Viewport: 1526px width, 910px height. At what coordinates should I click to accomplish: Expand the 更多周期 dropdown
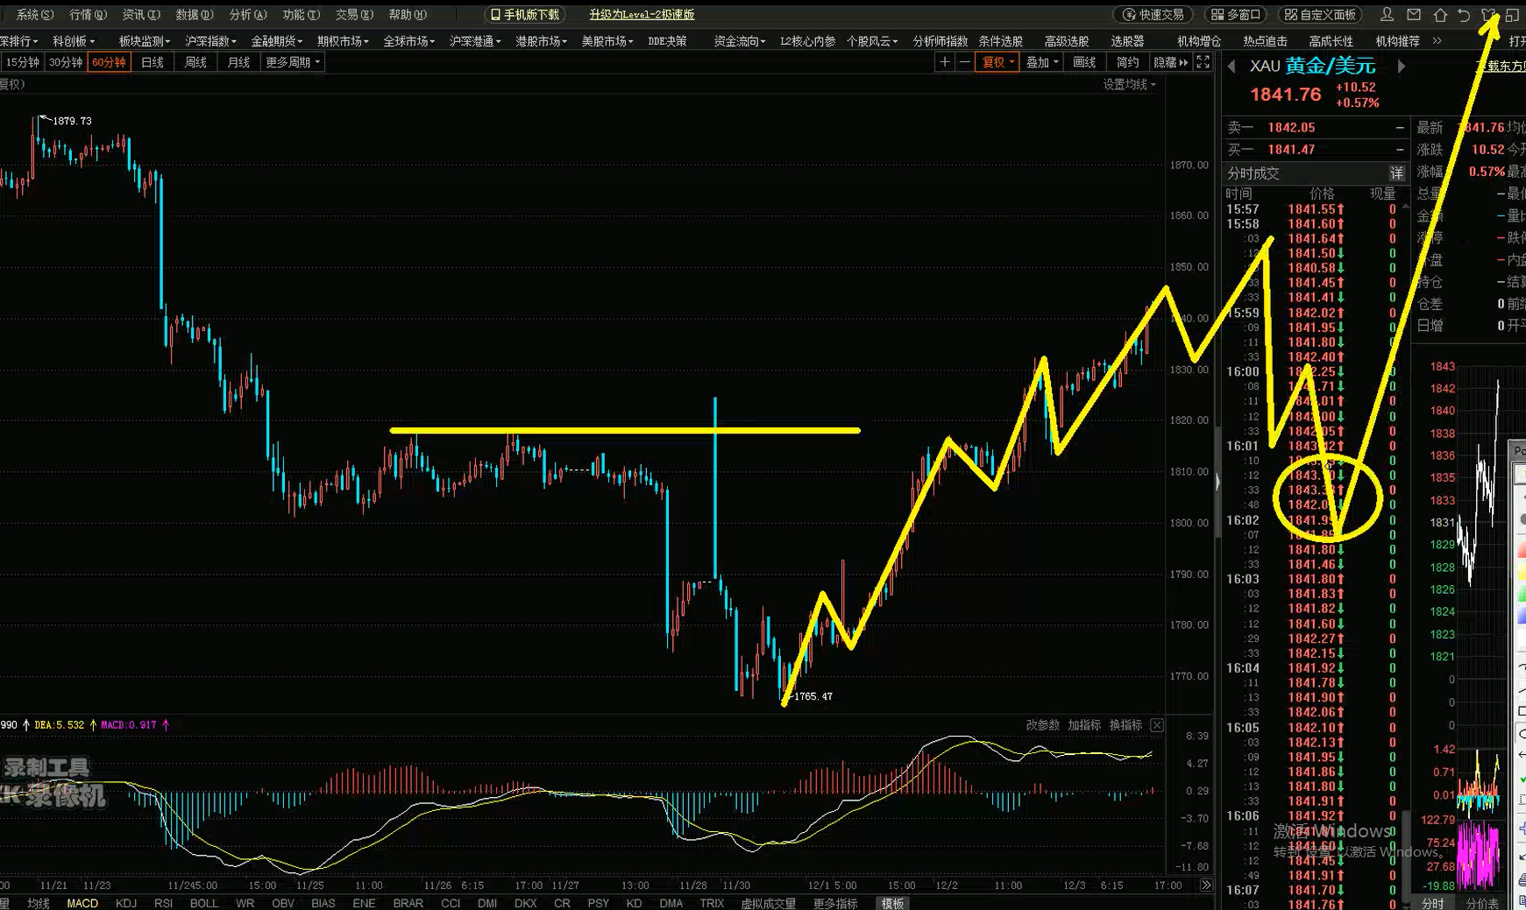point(293,62)
